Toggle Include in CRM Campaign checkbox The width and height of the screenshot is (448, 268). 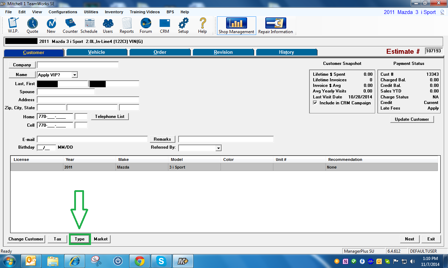(x=315, y=103)
